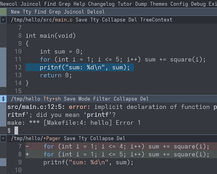
Task: Click Filter in the terminal tag
Action: tap(102, 99)
